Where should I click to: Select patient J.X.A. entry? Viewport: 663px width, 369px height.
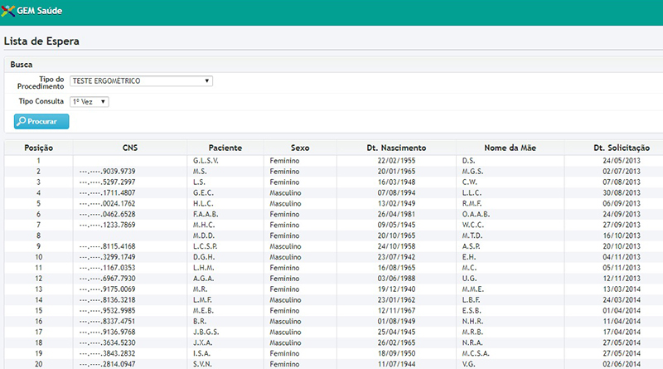coord(202,342)
